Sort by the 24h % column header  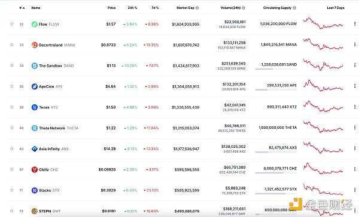pyautogui.click(x=132, y=8)
